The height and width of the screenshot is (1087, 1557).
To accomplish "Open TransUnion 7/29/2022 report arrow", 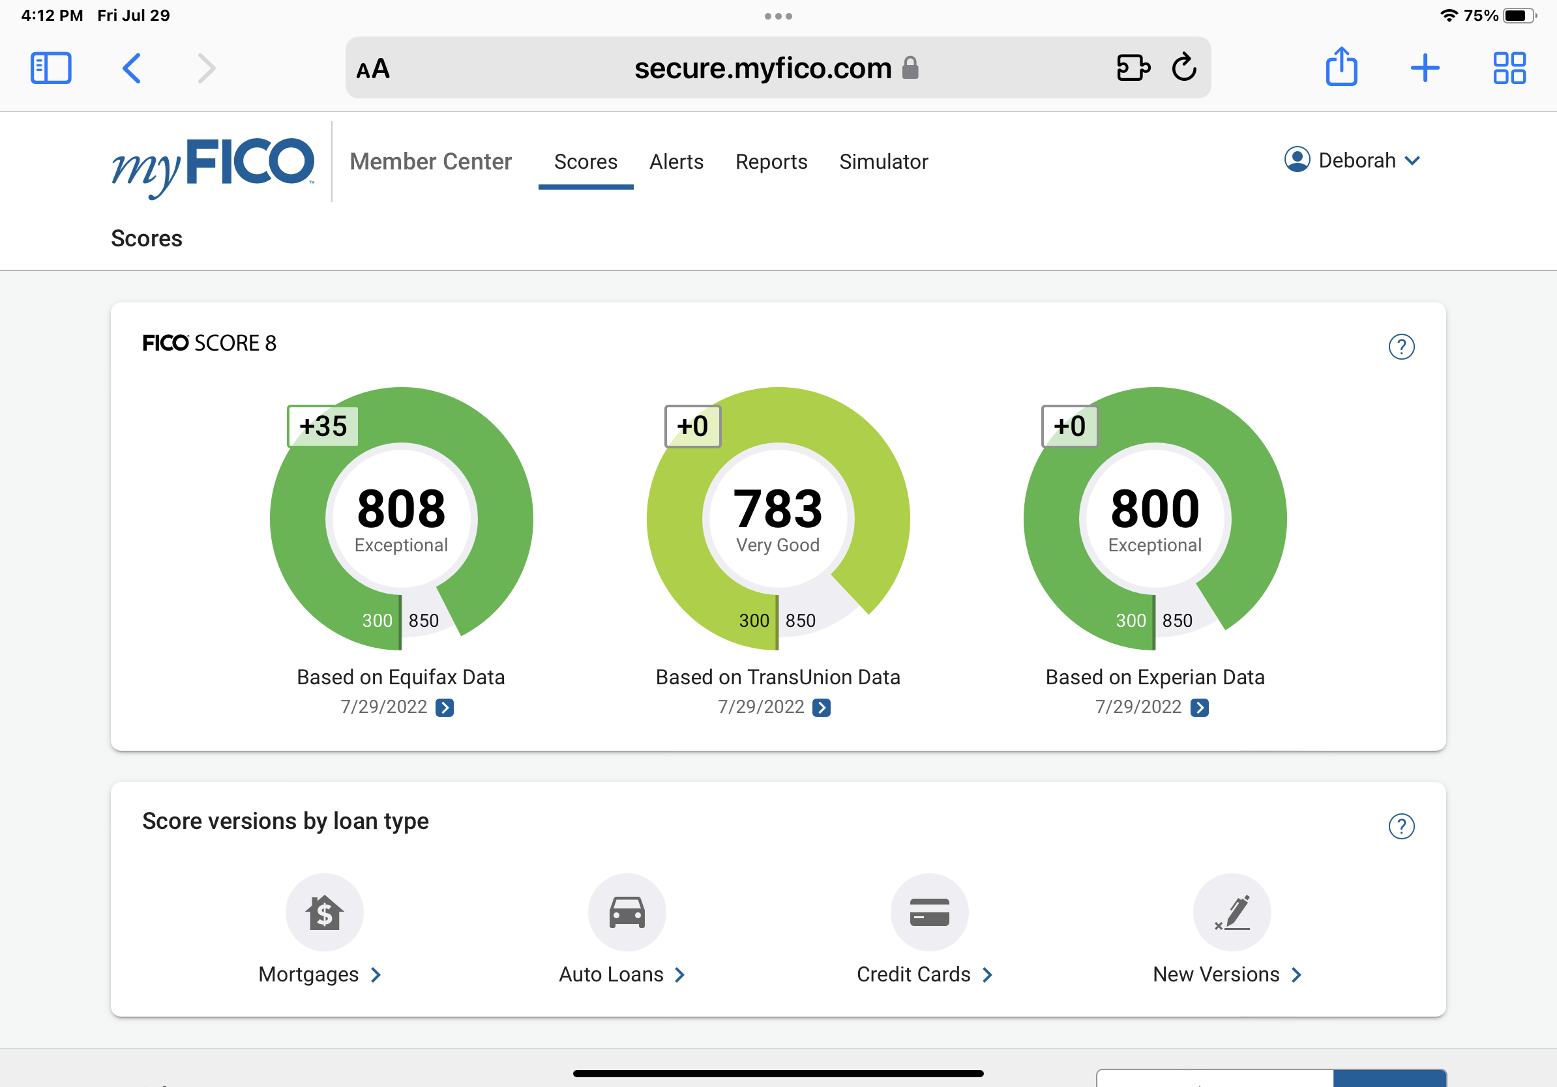I will 822,708.
